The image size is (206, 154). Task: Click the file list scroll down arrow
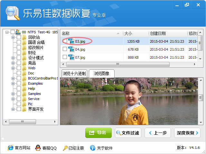pyautogui.click(x=200, y=59)
